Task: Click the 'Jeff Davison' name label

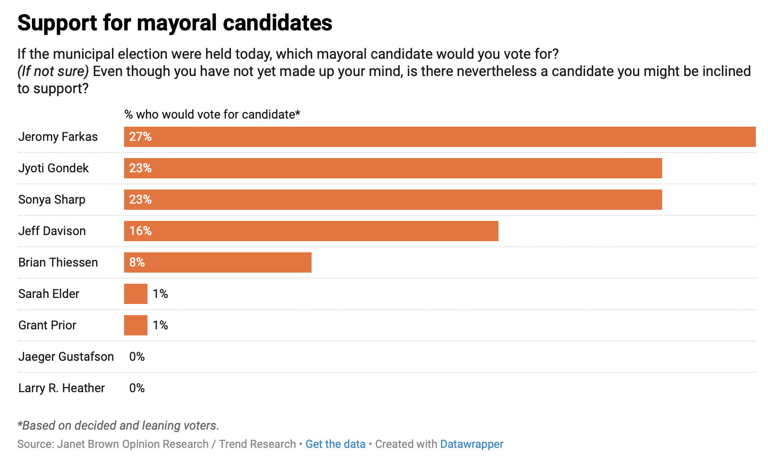Action: tap(52, 231)
